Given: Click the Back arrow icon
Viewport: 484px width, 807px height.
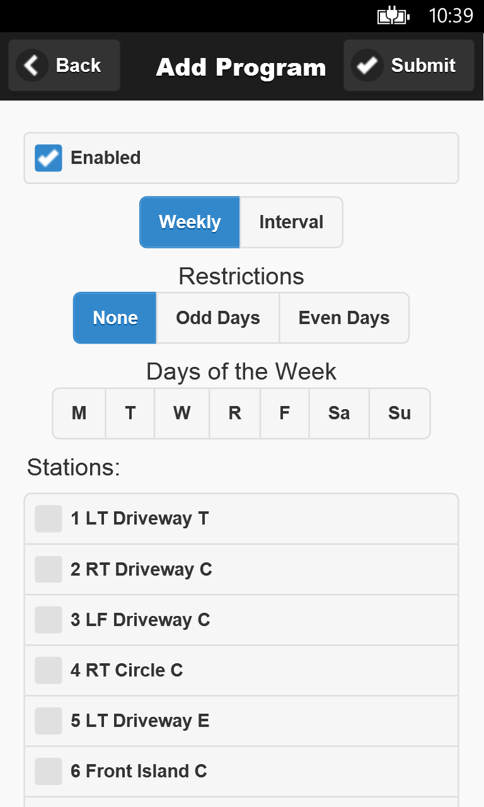Looking at the screenshot, I should [32, 66].
